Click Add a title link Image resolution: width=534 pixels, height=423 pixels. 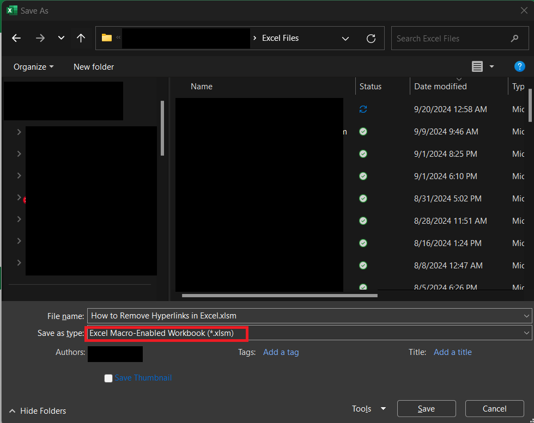453,352
